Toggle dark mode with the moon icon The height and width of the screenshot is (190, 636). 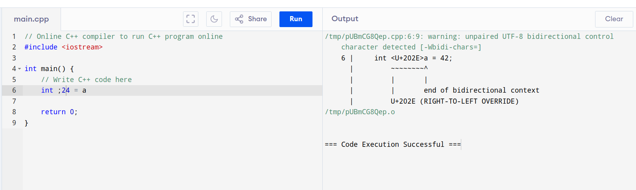click(x=214, y=19)
